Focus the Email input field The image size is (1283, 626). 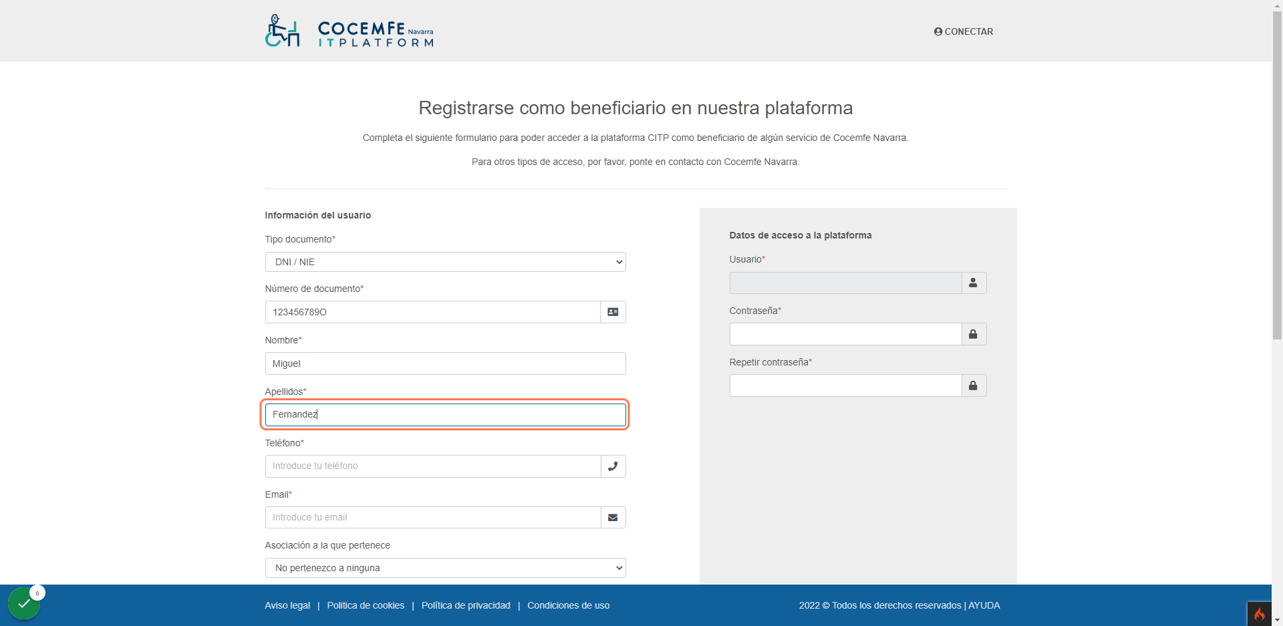(x=433, y=518)
